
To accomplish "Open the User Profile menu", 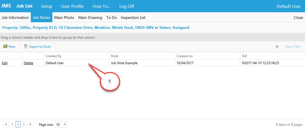I will pos(72,6).
